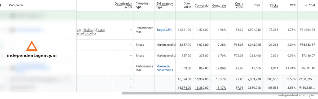318x99 pixels.
Task: Select Smart type in the 337.00 row
Action: [x=140, y=56]
